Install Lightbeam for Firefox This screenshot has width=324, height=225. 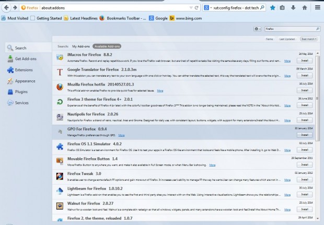tap(305, 194)
